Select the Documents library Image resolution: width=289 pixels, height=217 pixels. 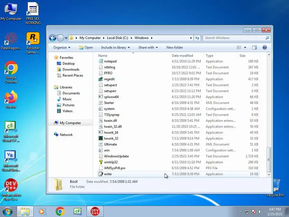[71, 93]
